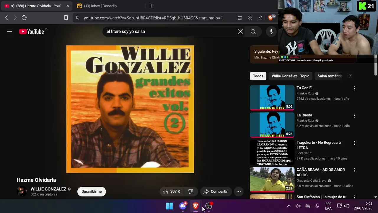The width and height of the screenshot is (378, 213).
Task: Open network and volume quick settings
Action: click(343, 206)
